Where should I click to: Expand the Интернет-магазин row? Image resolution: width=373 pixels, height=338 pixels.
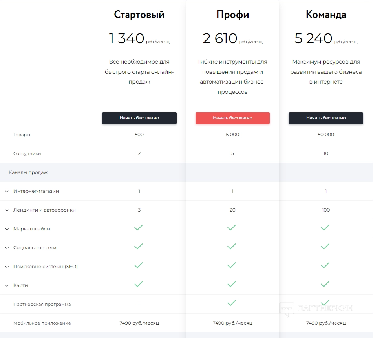(7, 192)
